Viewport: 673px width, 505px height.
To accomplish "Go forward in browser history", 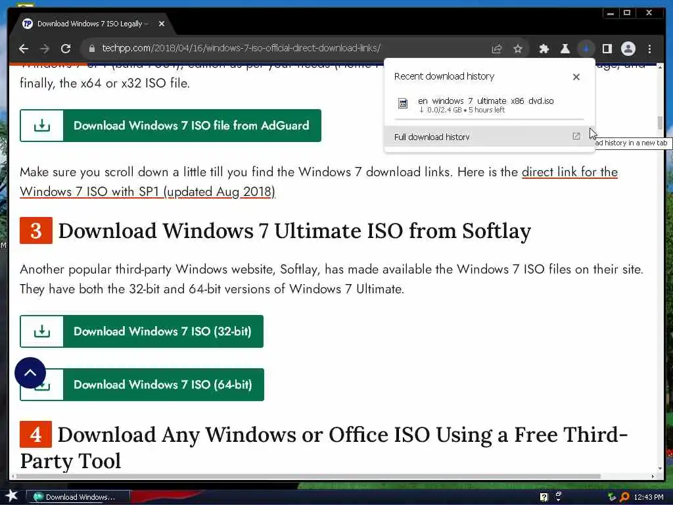I will tap(45, 49).
